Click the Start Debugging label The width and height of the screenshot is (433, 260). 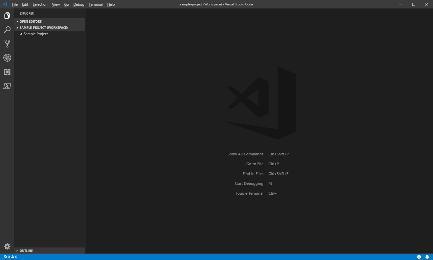coord(249,183)
